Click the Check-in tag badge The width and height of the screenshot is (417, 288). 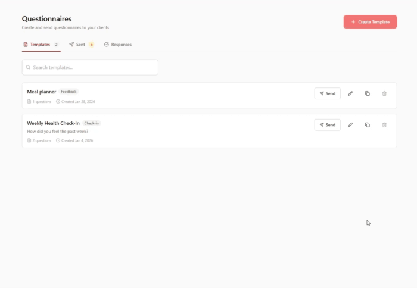click(x=92, y=123)
